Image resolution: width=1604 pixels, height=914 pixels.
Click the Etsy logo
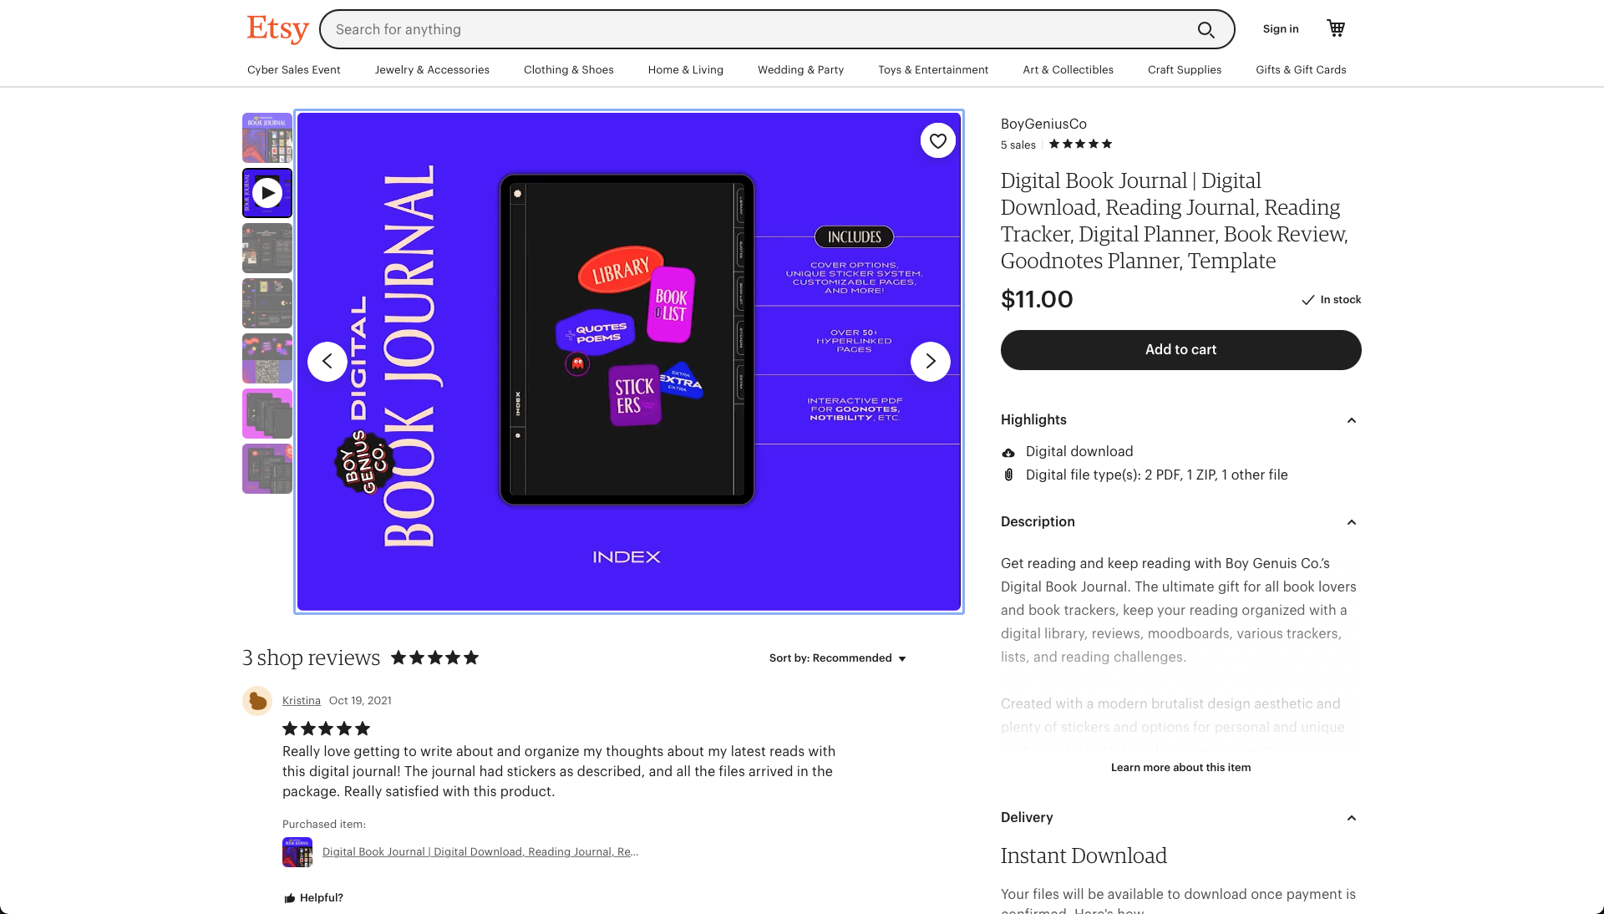278,28
